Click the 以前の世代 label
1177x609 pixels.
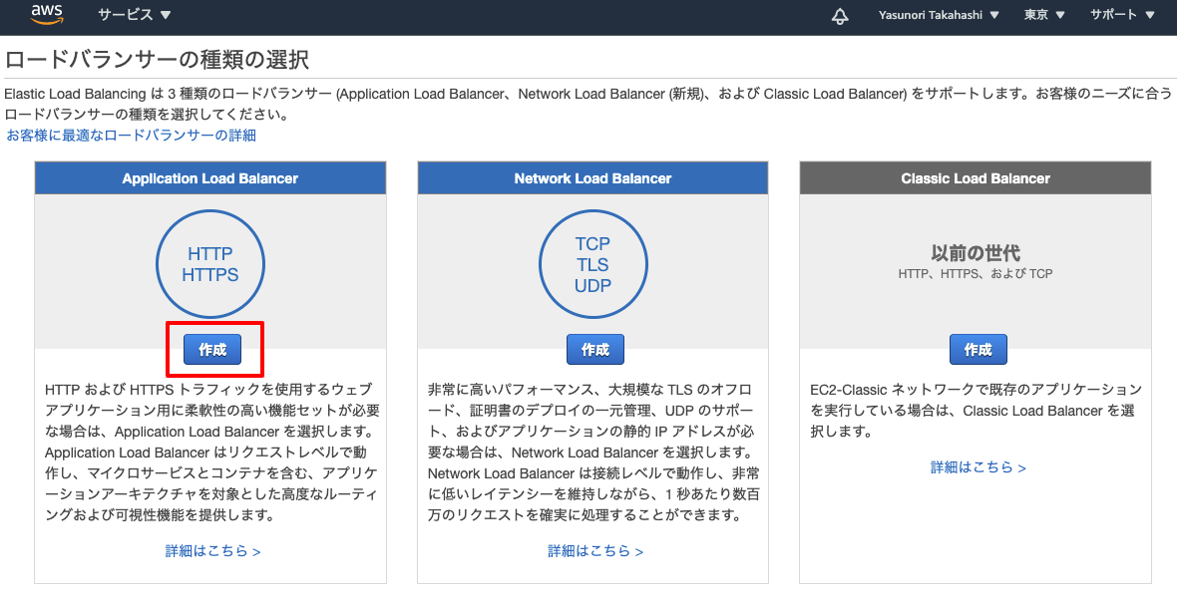tap(976, 253)
